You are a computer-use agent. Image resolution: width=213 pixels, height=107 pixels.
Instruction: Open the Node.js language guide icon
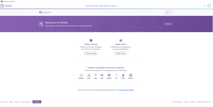tap(81, 75)
